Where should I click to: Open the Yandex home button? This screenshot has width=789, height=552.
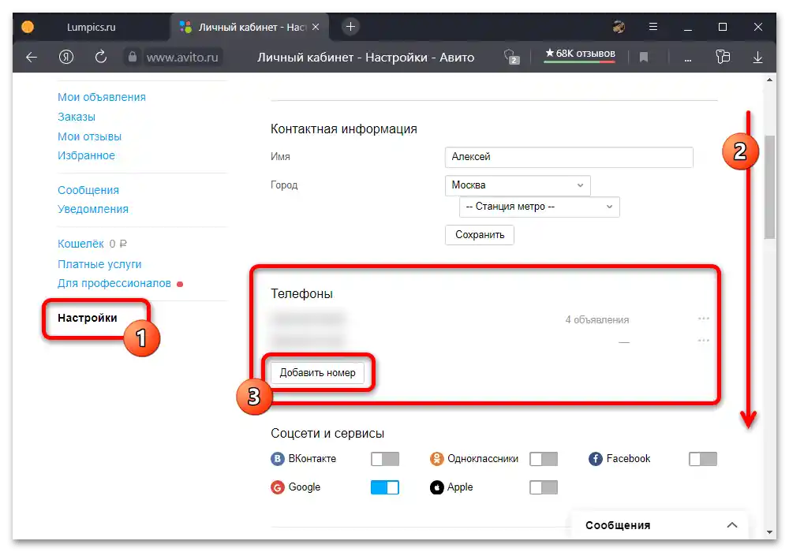click(x=66, y=57)
